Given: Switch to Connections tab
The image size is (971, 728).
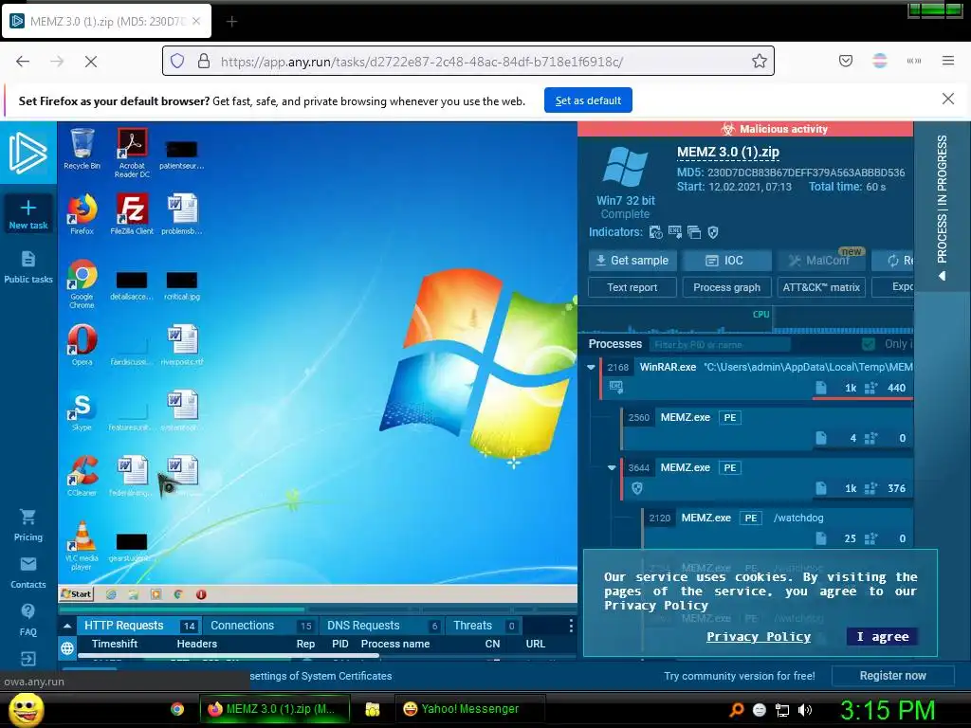Looking at the screenshot, I should pyautogui.click(x=260, y=626).
